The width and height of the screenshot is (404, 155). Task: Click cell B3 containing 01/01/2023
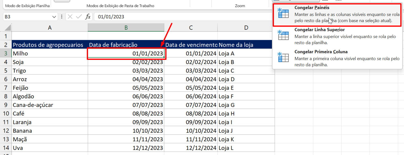126,53
